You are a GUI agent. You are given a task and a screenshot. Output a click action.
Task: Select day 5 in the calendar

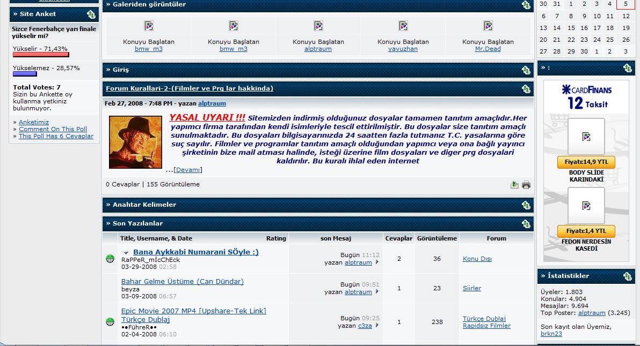coord(626,4)
